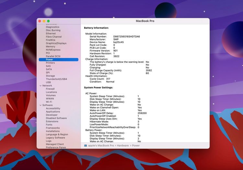Open the Disc Burning sidebar entry
The height and width of the screenshot is (170, 243).
pos(53,30)
